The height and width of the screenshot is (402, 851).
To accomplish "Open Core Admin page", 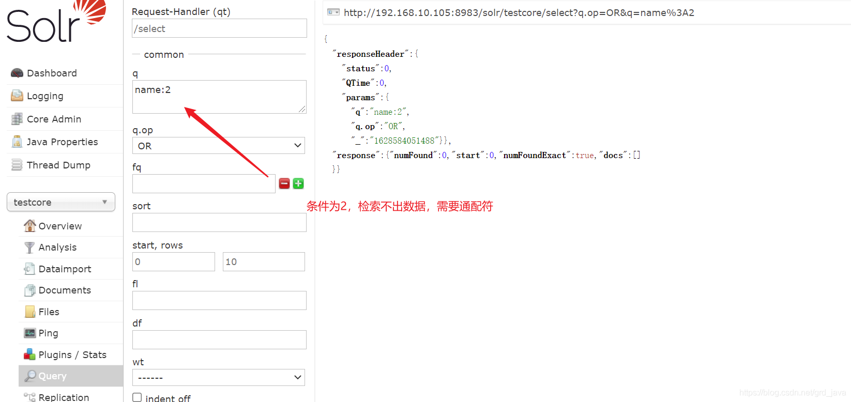I will click(x=54, y=119).
